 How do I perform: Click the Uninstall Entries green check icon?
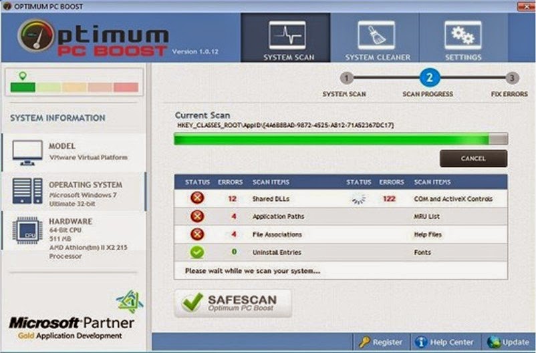pyautogui.click(x=197, y=252)
